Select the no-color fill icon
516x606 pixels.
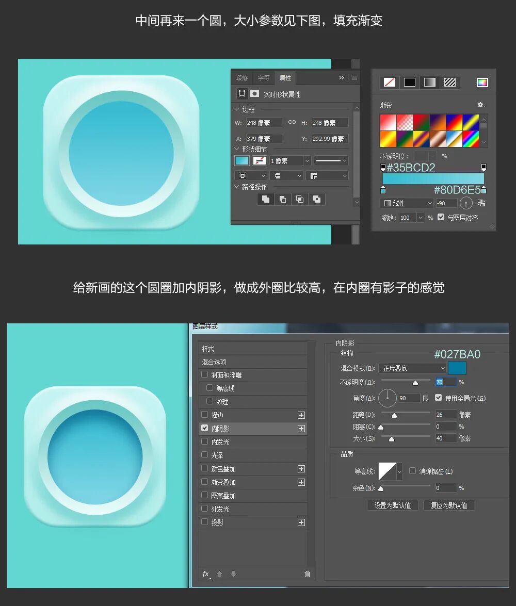pyautogui.click(x=389, y=83)
